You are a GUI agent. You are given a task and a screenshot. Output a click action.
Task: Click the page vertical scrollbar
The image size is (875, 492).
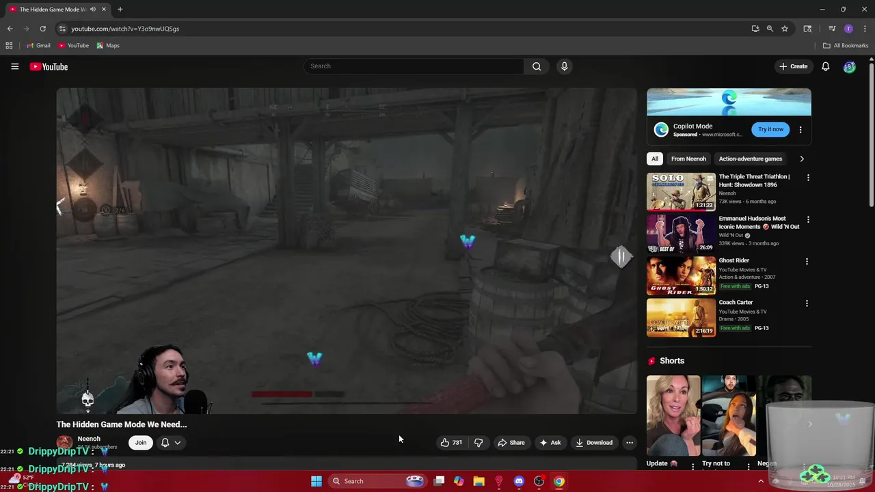(872, 137)
